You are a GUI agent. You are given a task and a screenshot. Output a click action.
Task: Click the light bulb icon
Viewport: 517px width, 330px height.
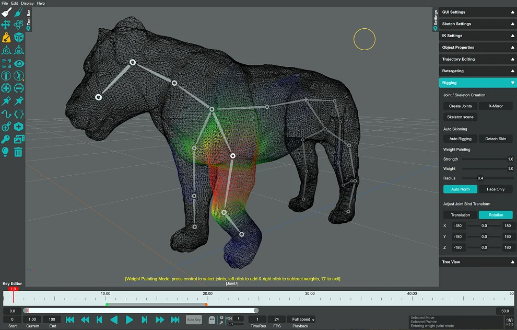(5, 152)
